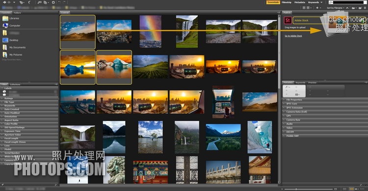
Task: Click the Rotate counterclockwise icon
Action: pos(59,2)
